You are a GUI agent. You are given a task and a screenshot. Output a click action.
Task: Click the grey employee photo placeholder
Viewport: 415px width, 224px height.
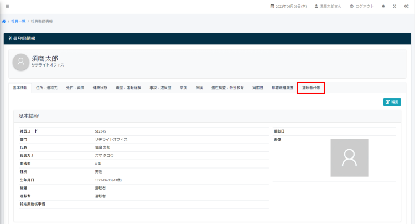coord(349,157)
